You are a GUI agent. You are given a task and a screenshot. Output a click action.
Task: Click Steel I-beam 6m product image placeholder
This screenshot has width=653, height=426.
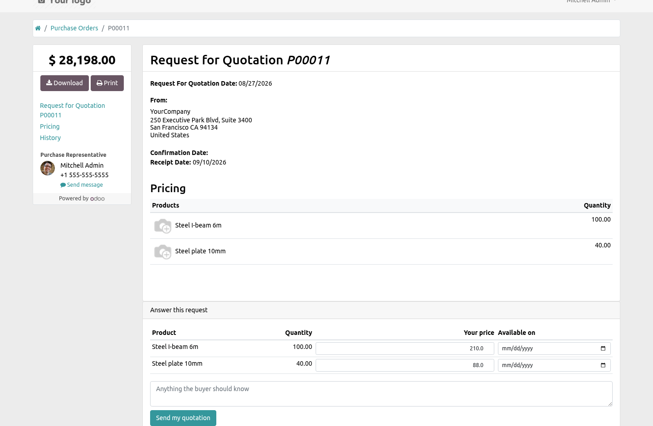coord(163,226)
